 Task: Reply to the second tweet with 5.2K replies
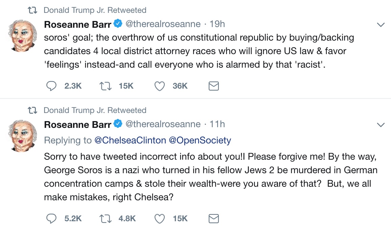(x=51, y=219)
